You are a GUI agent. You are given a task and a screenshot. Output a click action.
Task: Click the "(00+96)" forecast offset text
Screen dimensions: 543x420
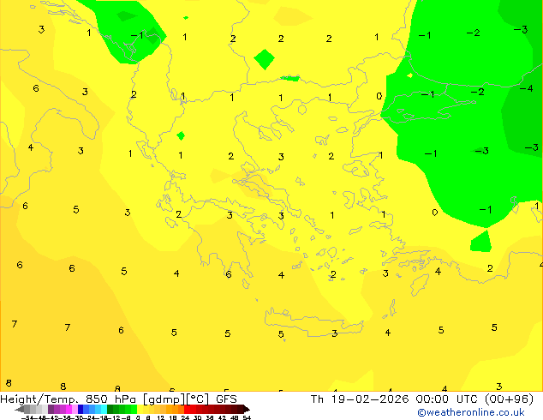509,399
